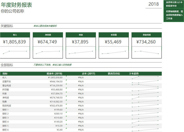Select the 税后利润 row label
Viewport: 184px width, 132px height.
point(7,106)
